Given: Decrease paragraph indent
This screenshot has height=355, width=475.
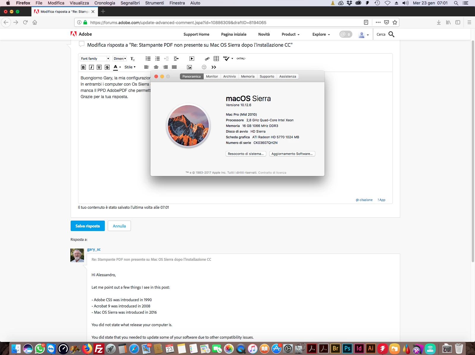Looking at the screenshot, I should coord(167,59).
